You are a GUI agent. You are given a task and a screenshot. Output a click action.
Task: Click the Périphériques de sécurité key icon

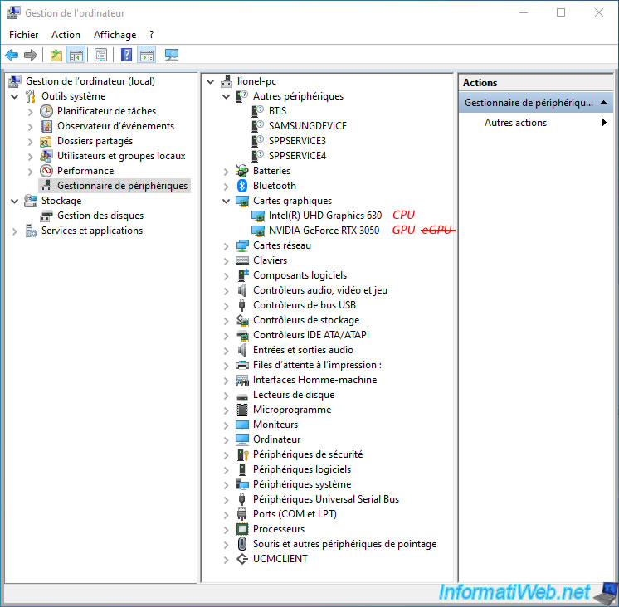[x=242, y=454]
